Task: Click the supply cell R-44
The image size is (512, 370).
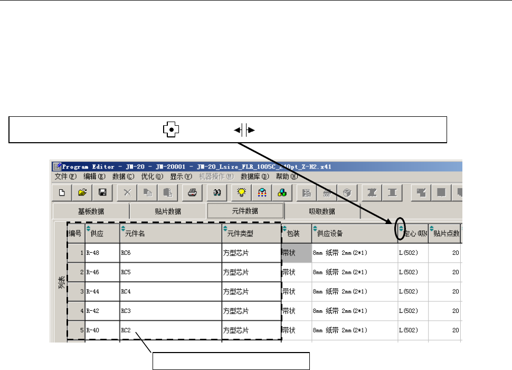Action: pyautogui.click(x=102, y=291)
